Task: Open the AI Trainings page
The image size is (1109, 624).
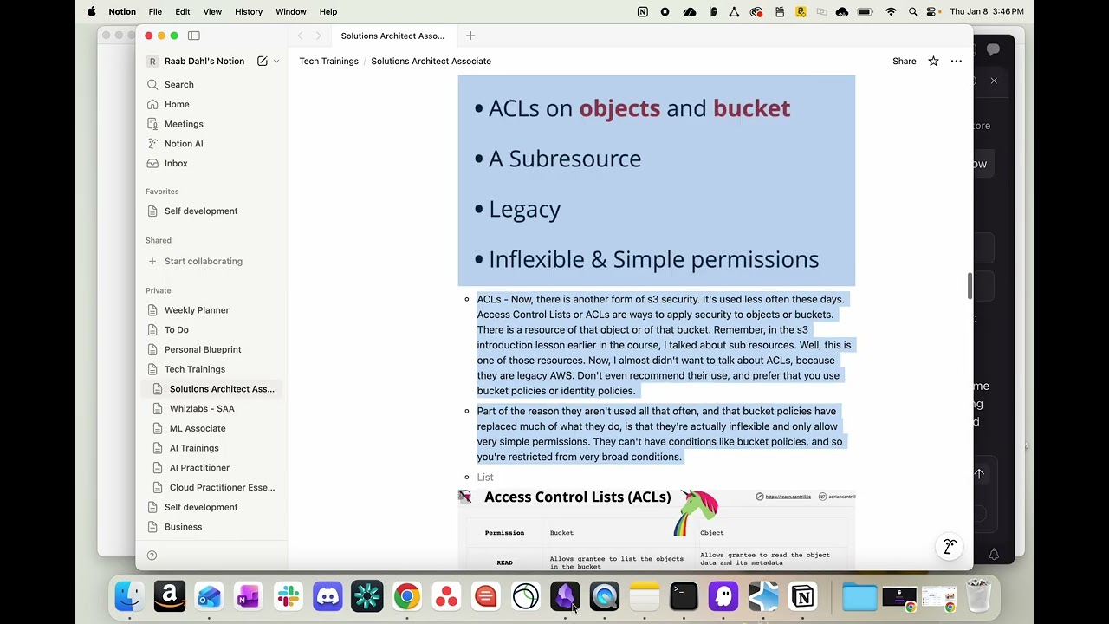Action: coord(213,448)
